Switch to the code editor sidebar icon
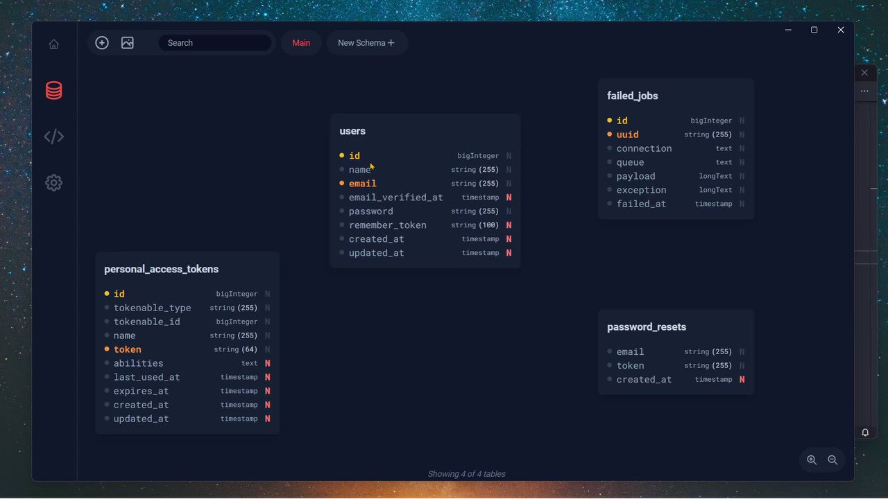The image size is (888, 499). click(x=53, y=136)
